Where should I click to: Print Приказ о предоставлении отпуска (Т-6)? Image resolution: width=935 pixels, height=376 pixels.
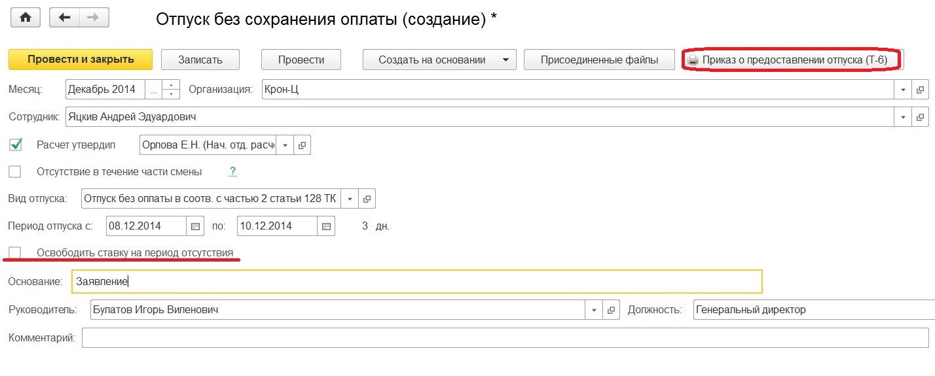[792, 60]
